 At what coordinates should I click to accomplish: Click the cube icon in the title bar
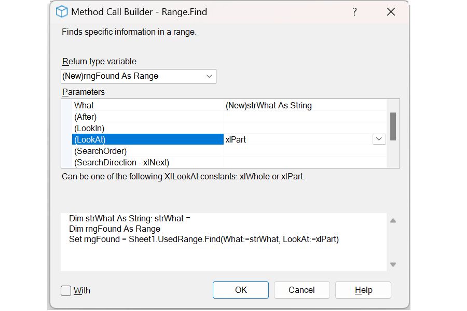tap(62, 12)
